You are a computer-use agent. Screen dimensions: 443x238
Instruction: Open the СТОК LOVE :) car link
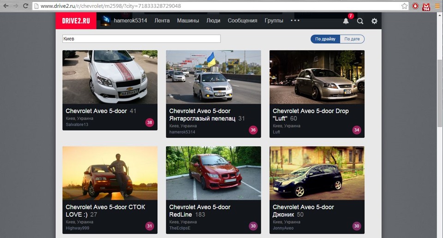[x=105, y=211]
